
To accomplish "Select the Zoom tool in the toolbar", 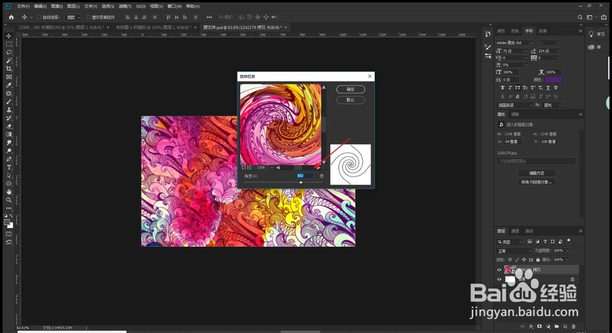I will (9, 200).
